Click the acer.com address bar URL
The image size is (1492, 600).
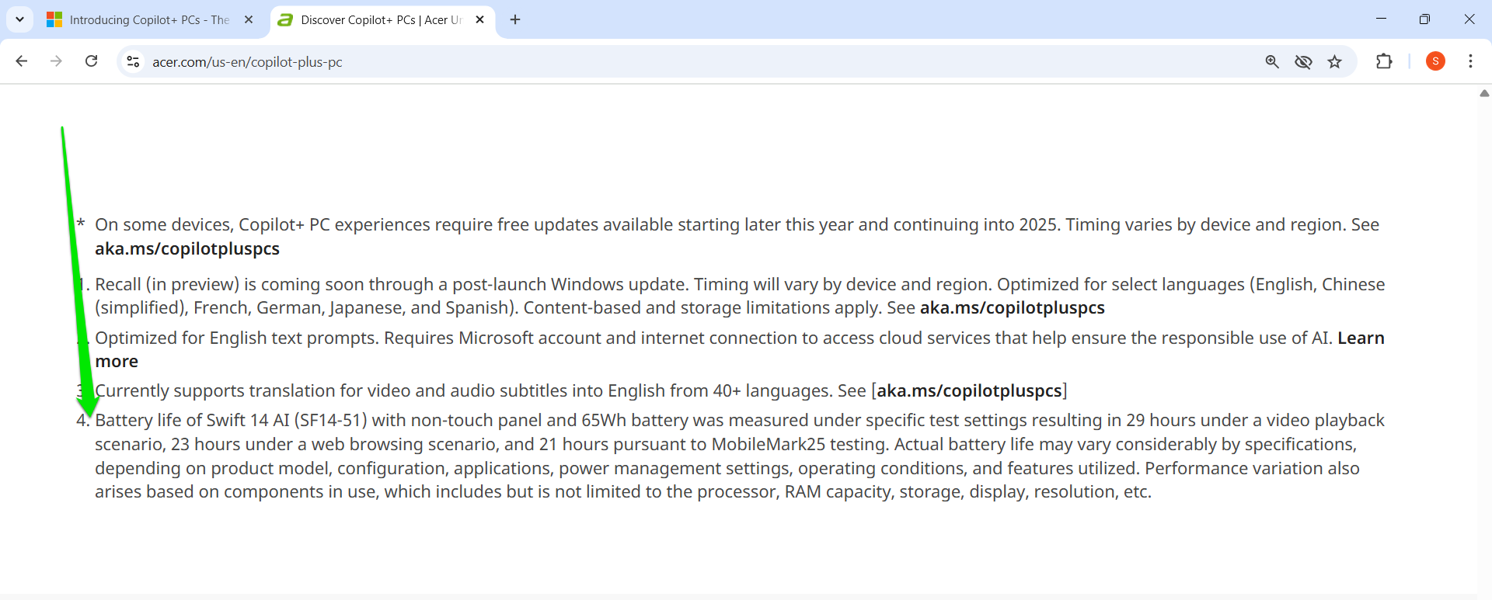247,62
